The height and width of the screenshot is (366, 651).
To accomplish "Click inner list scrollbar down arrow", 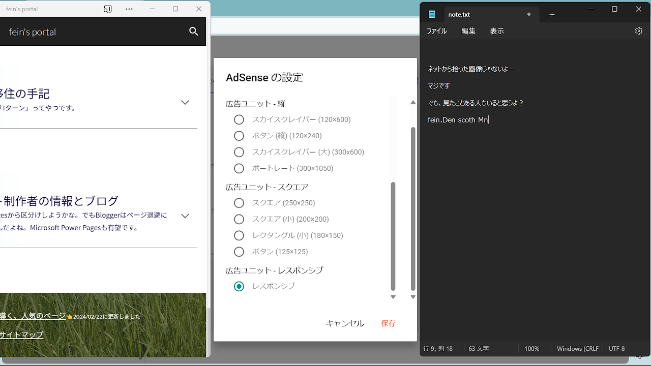I will tap(393, 297).
